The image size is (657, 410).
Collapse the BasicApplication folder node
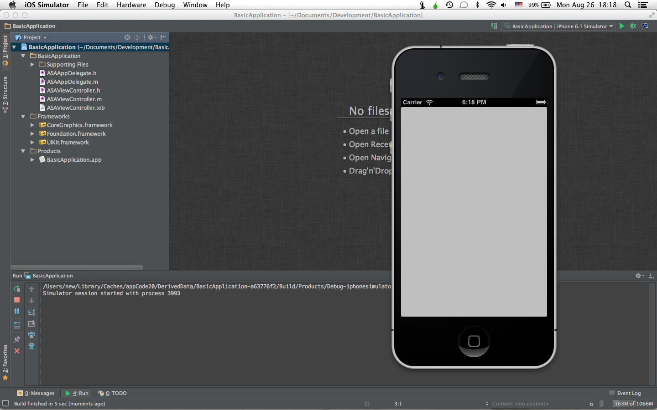(23, 56)
